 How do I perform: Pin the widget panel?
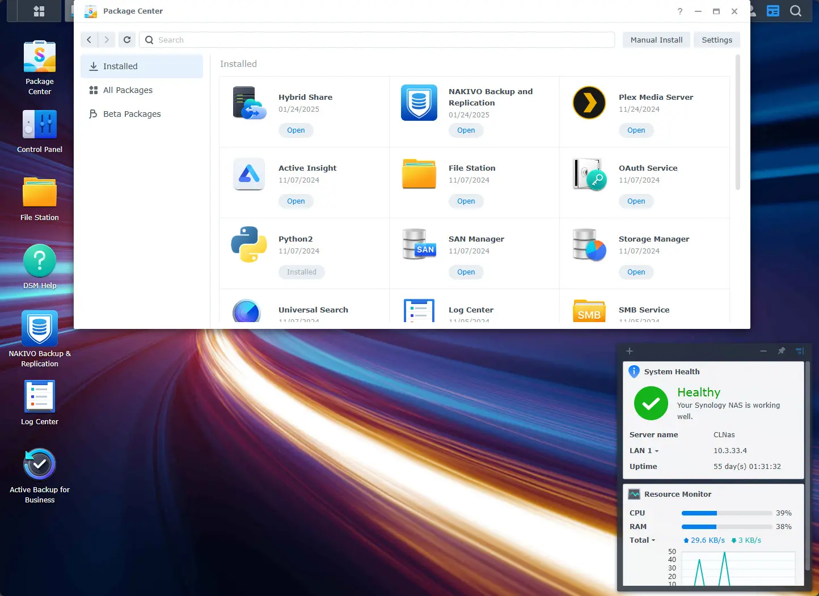(x=782, y=351)
